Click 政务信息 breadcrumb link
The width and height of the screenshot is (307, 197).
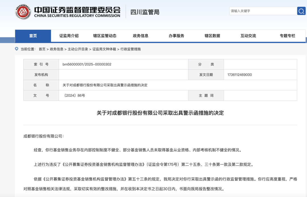[x=57, y=49]
